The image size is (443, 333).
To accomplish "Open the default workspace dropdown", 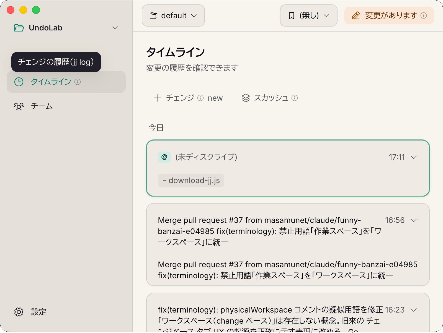I will click(173, 15).
